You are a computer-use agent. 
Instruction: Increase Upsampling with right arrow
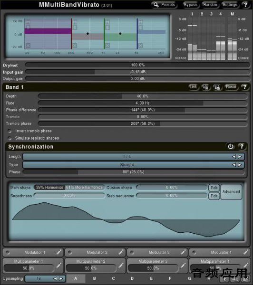[61, 278]
